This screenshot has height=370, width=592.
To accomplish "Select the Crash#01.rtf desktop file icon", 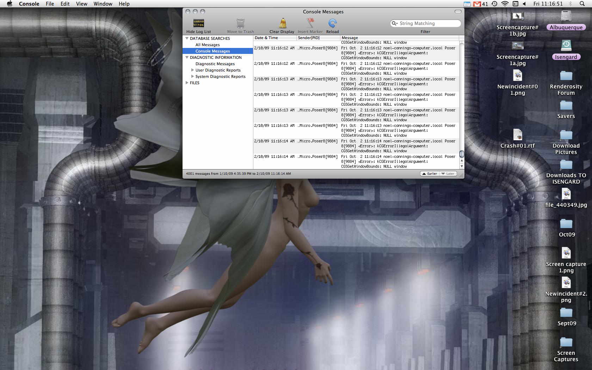I will (x=517, y=135).
